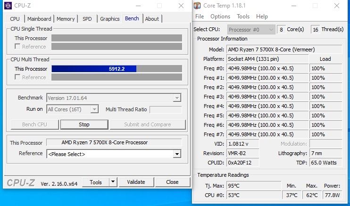
Task: Switch to the SPD tab
Action: pos(87,19)
